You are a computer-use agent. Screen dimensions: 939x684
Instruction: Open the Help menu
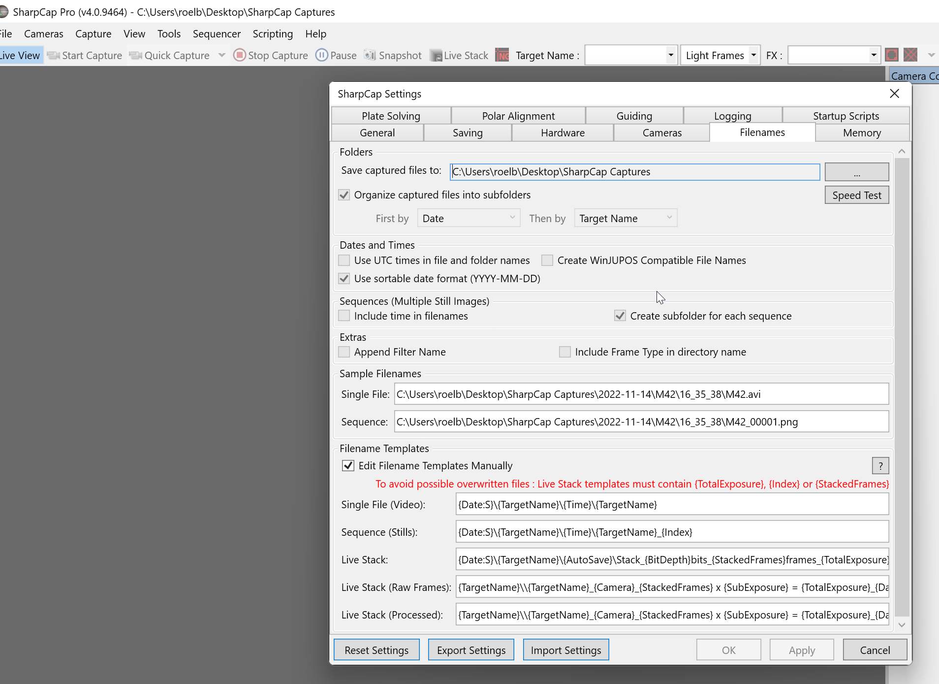tap(316, 33)
